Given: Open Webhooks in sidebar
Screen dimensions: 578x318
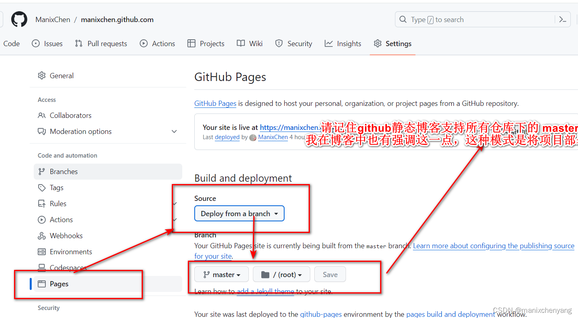Looking at the screenshot, I should [108, 236].
